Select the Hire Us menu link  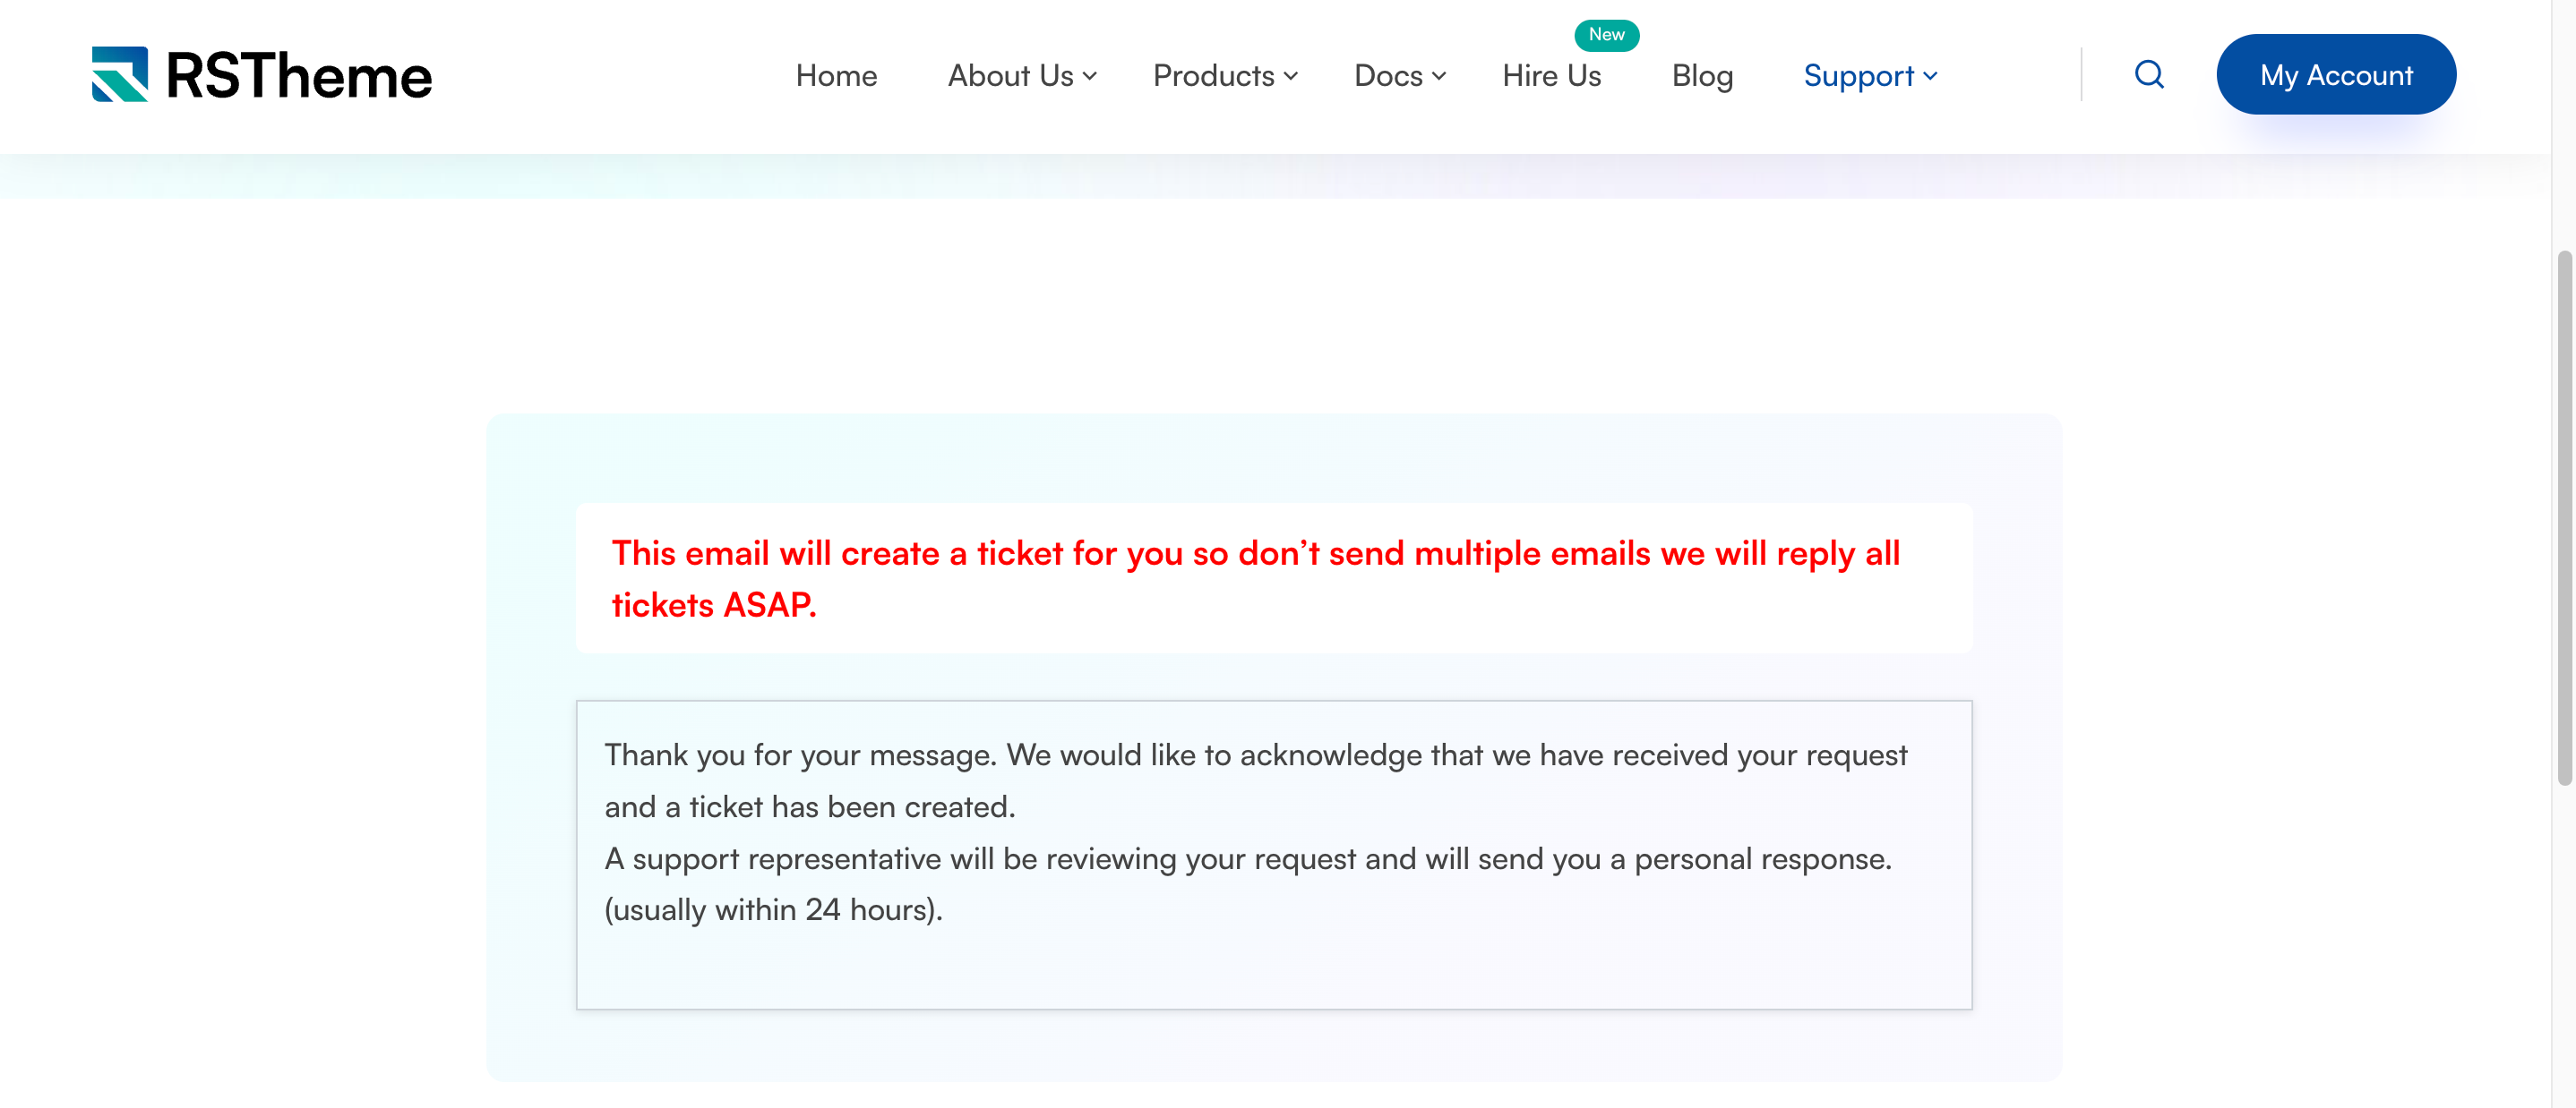click(x=1551, y=76)
